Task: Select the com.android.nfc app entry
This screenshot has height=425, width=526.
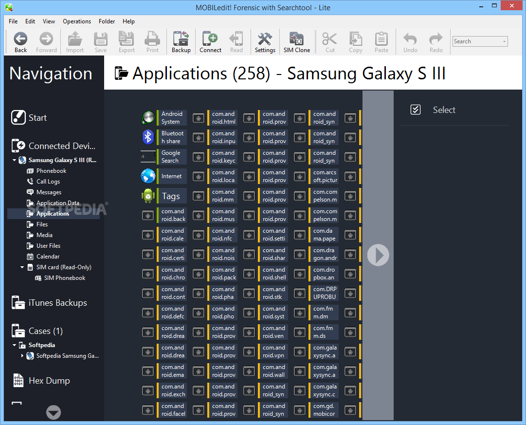Action: coord(215,234)
